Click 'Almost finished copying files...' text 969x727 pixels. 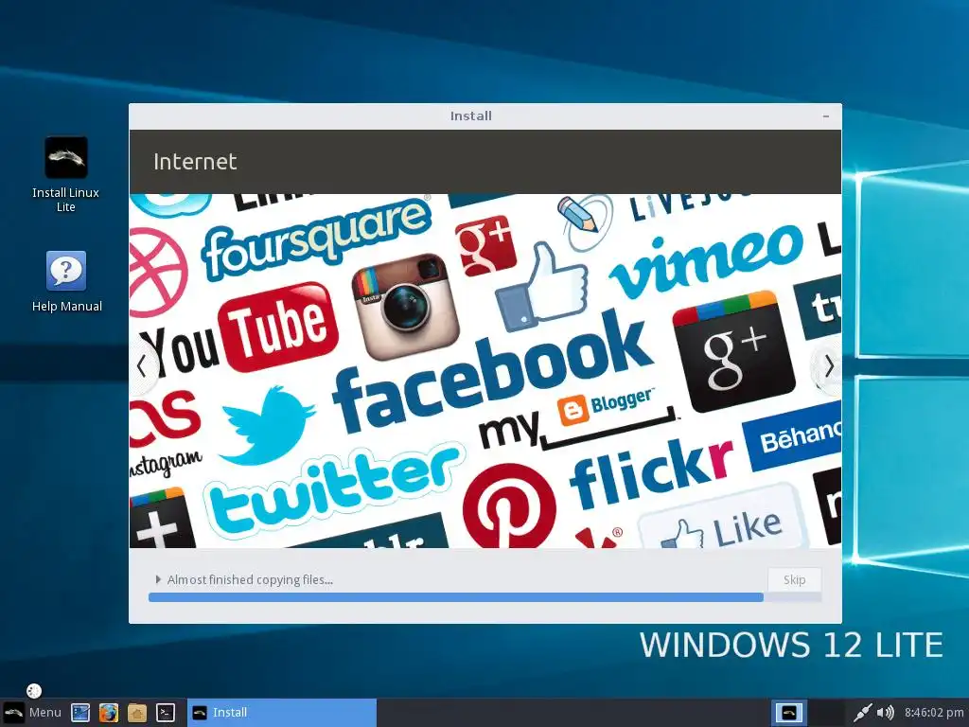[x=250, y=580]
